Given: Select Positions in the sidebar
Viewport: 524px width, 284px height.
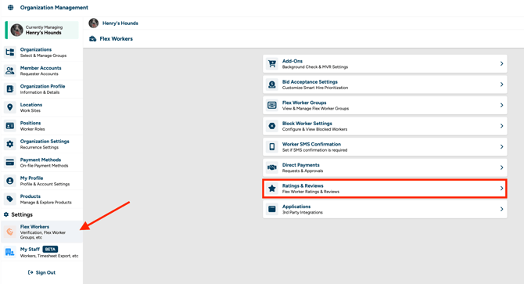Looking at the screenshot, I should 41,126.
